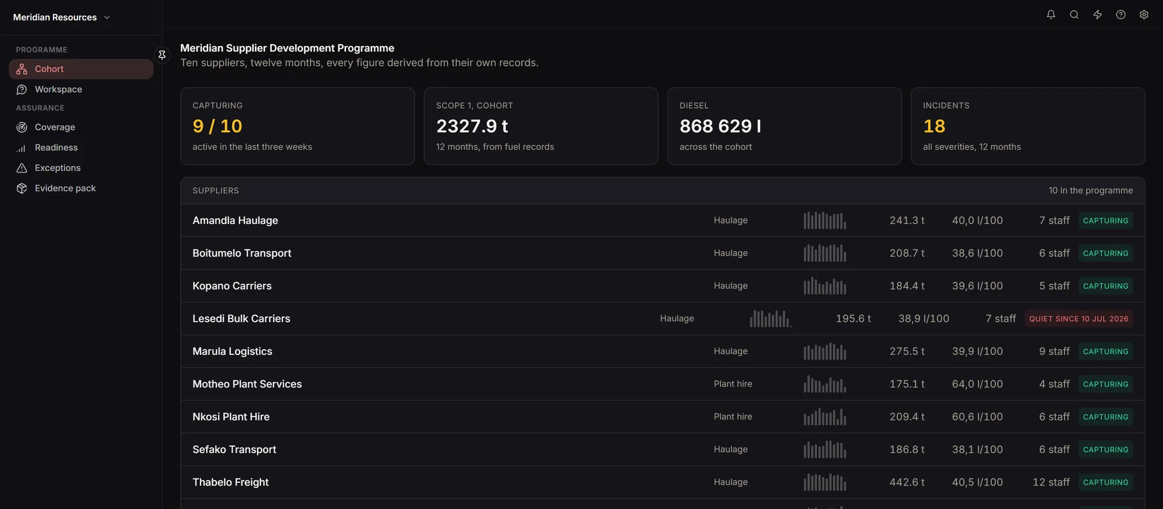The height and width of the screenshot is (509, 1163).
Task: Click Marula Logistics' Capturing badge
Action: coord(1105,351)
